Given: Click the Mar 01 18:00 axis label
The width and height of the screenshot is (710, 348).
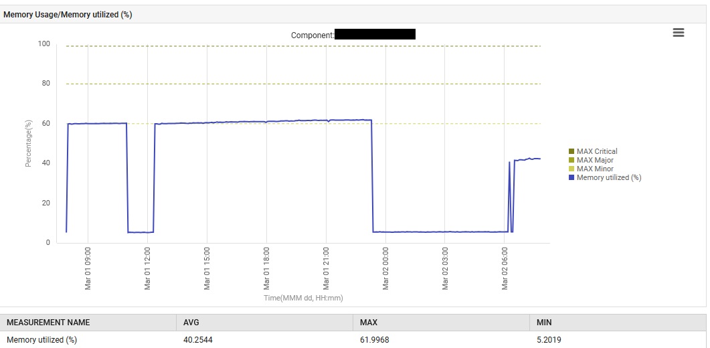Looking at the screenshot, I should [267, 269].
